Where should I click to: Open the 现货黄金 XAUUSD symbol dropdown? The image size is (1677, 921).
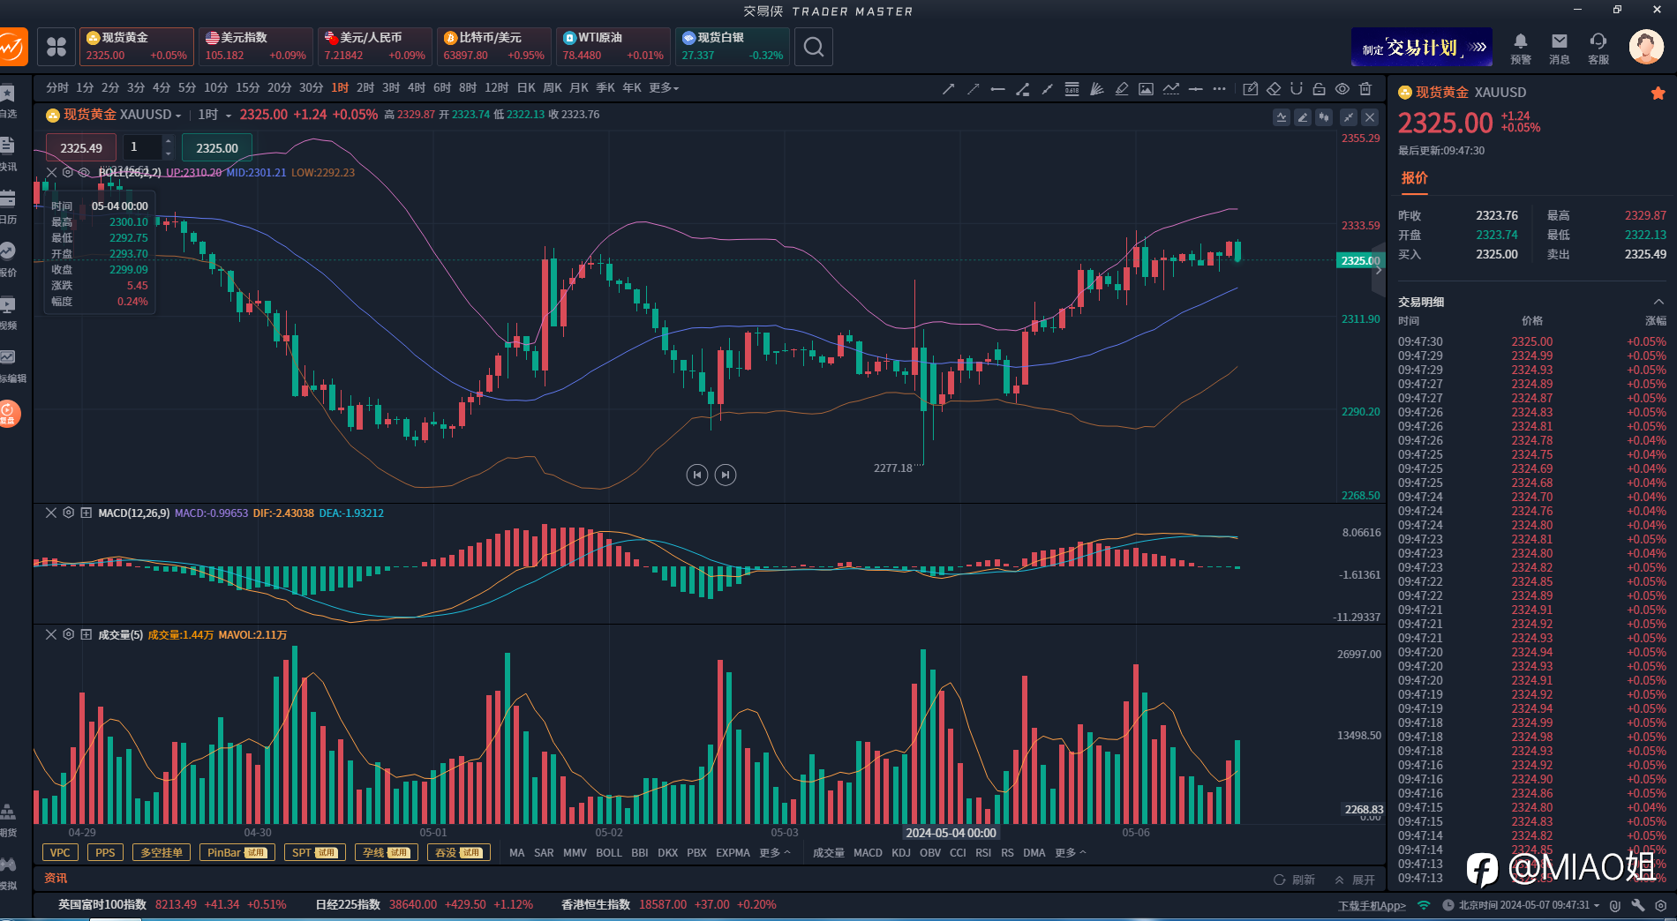pos(114,115)
